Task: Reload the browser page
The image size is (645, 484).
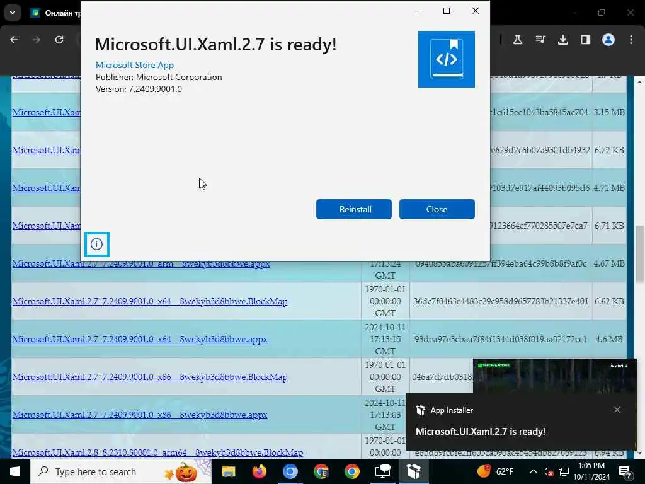Action: coord(59,40)
